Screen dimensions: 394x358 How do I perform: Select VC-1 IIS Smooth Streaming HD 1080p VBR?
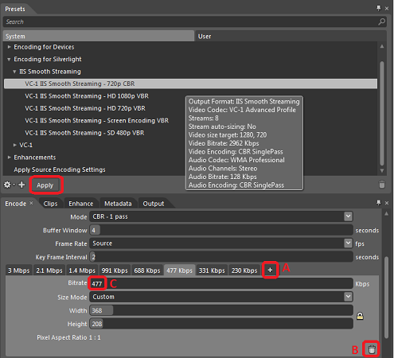tap(87, 96)
